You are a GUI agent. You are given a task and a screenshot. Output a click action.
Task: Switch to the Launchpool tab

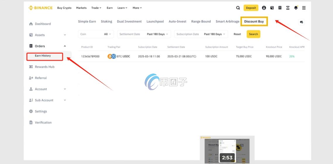155,21
